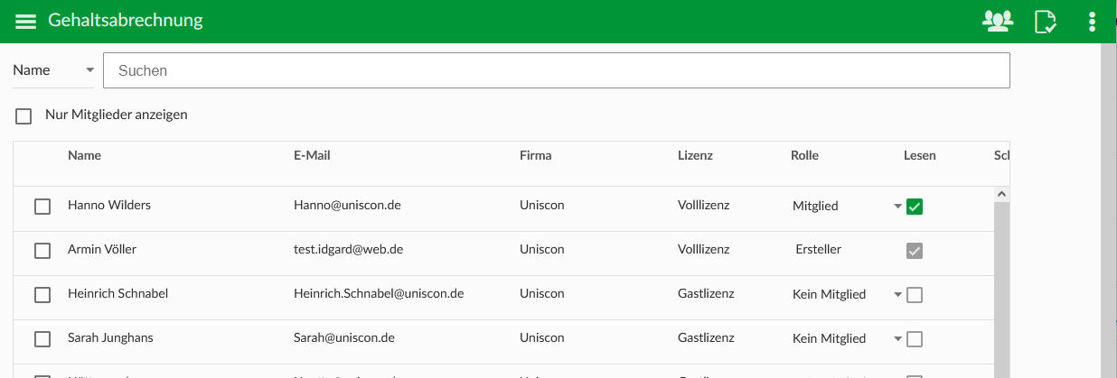Image resolution: width=1117 pixels, height=378 pixels.
Task: Open the members group icon
Action: [x=997, y=21]
